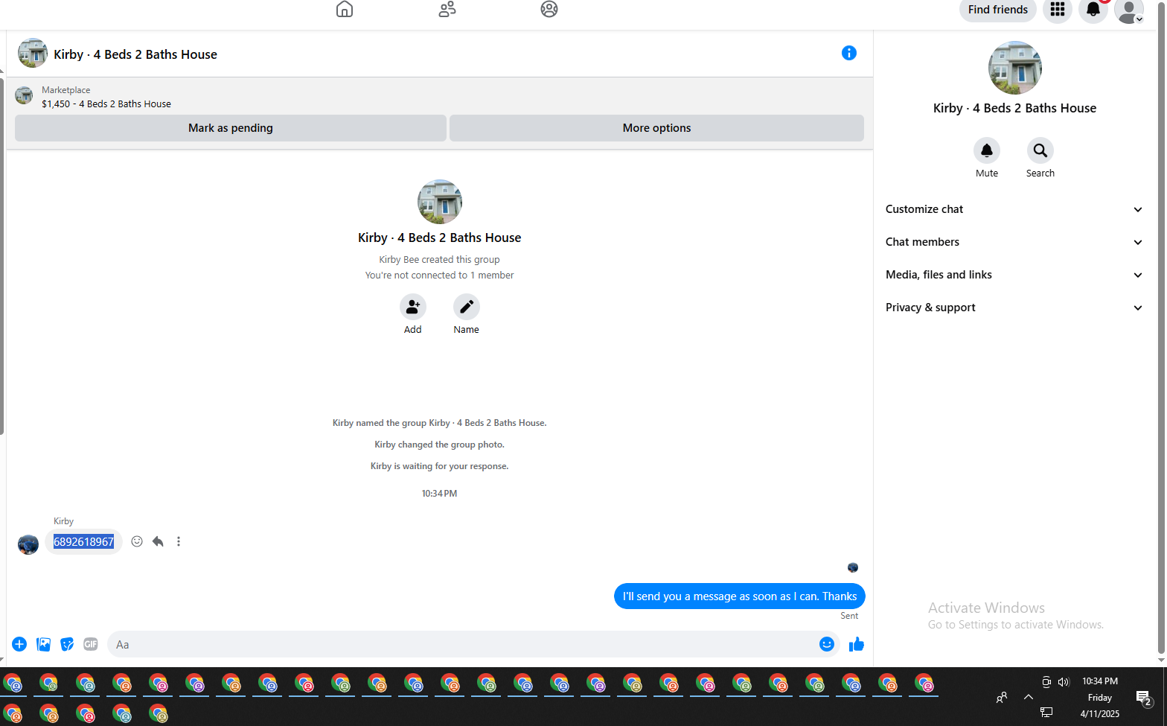This screenshot has width=1167, height=726.
Task: Open the Friends icon in top navigation
Action: pos(447,9)
